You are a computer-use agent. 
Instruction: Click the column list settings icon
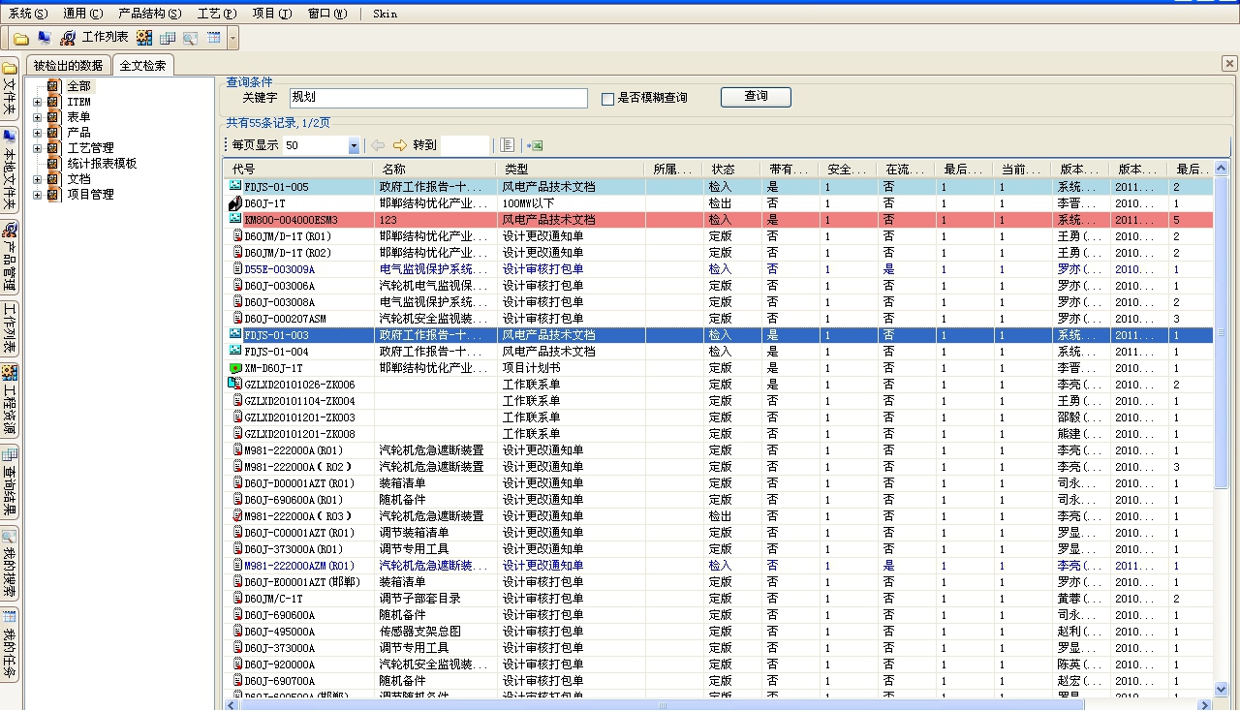(507, 145)
